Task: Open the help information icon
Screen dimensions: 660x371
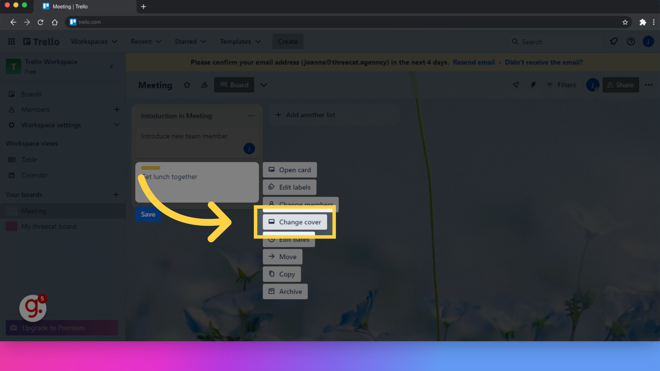Action: (631, 42)
